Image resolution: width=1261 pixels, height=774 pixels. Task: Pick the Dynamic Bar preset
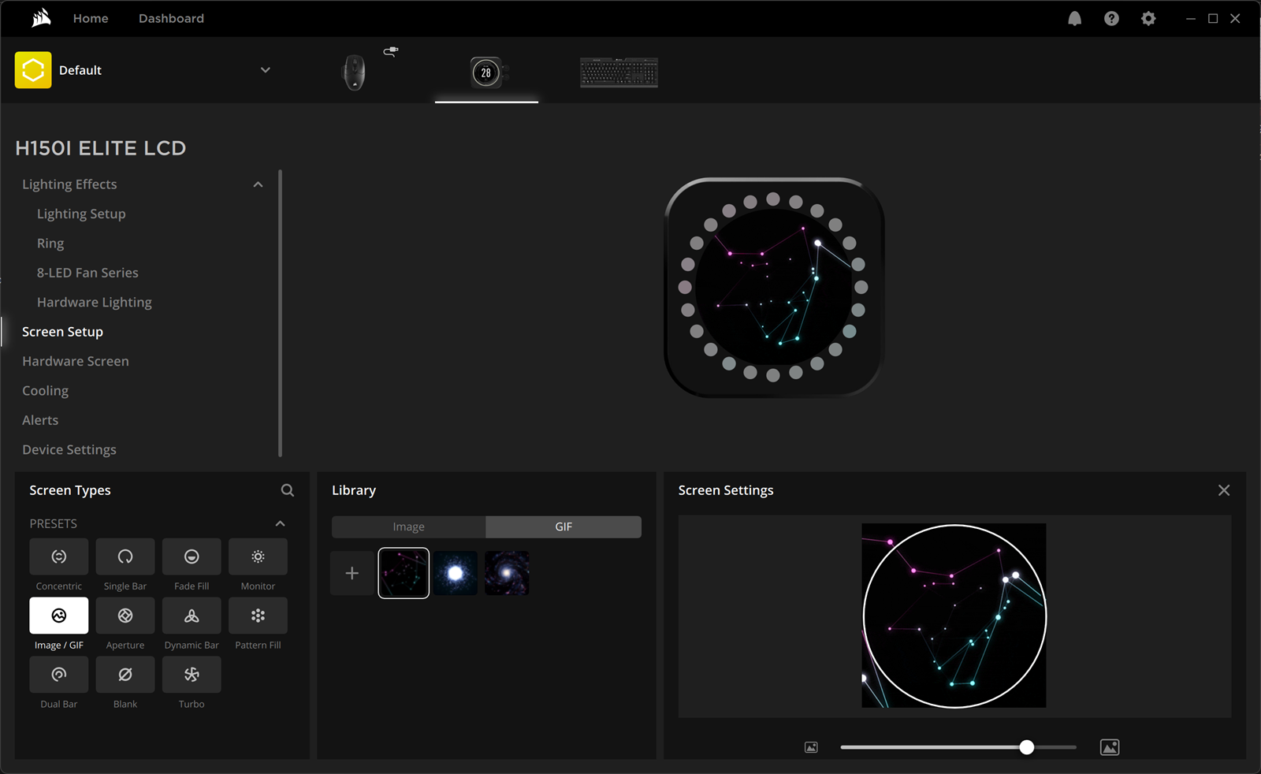click(192, 616)
